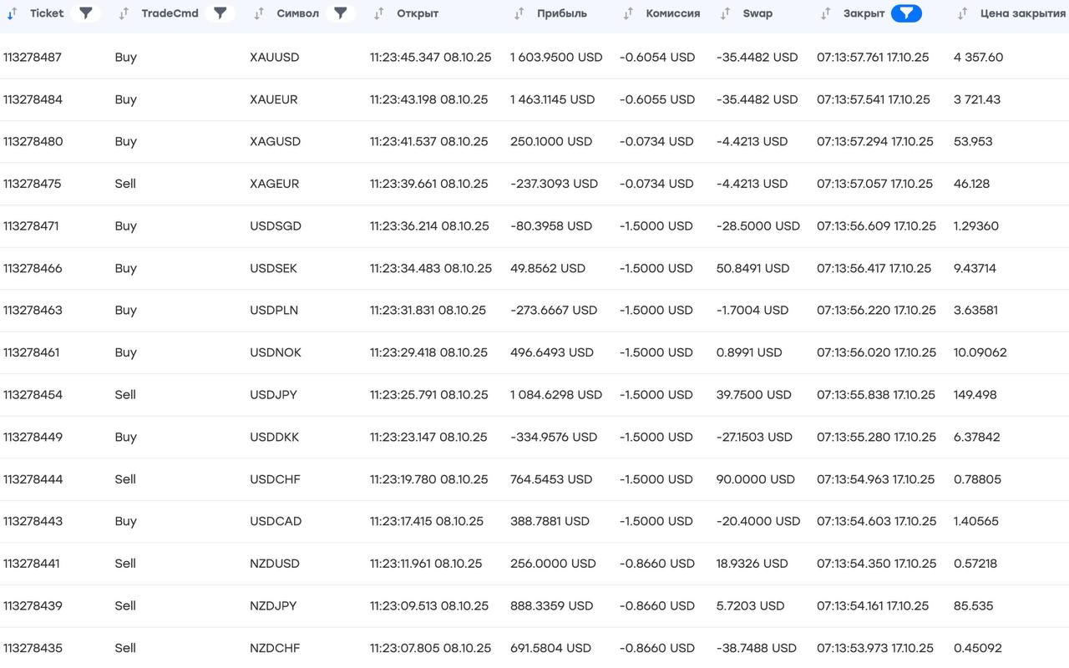Open the Ticket column filter funnel
The height and width of the screenshot is (668, 1069).
click(x=85, y=13)
